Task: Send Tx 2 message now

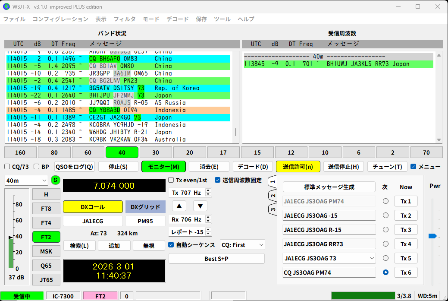Action: [x=406, y=215]
